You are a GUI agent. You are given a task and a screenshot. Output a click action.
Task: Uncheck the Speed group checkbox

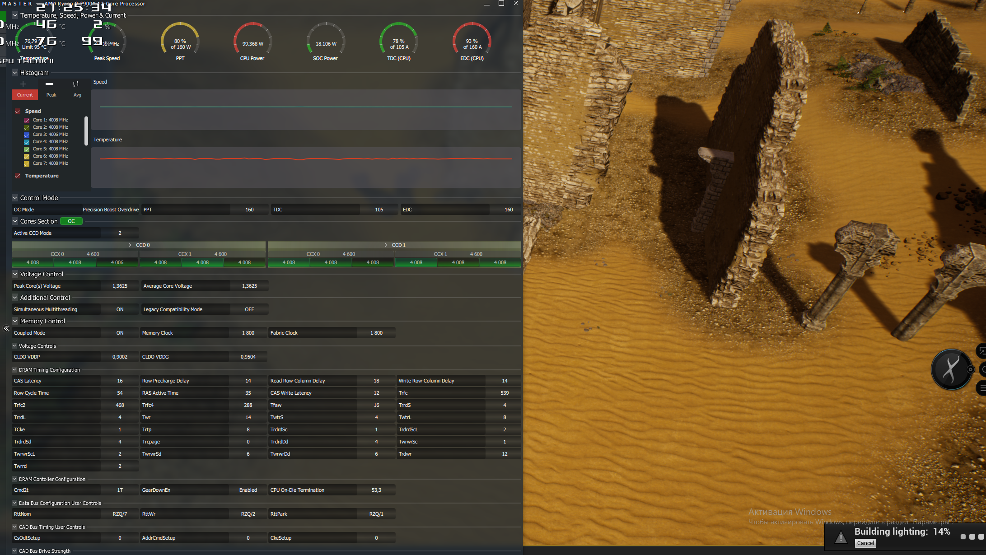click(x=18, y=111)
